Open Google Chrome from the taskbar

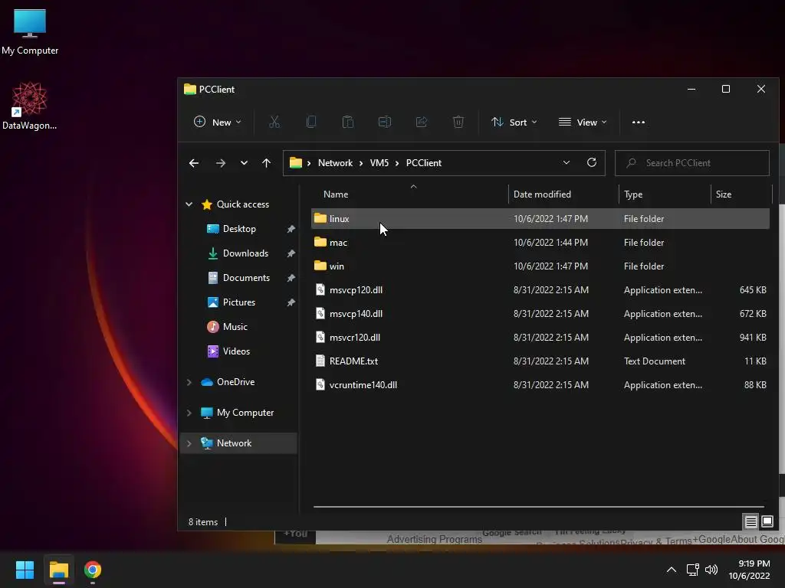click(x=93, y=570)
